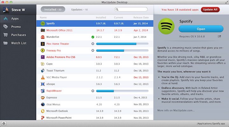This screenshot has height=127, width=229.
Task: Click the 18 outdated apps notice
Action: [180, 10]
